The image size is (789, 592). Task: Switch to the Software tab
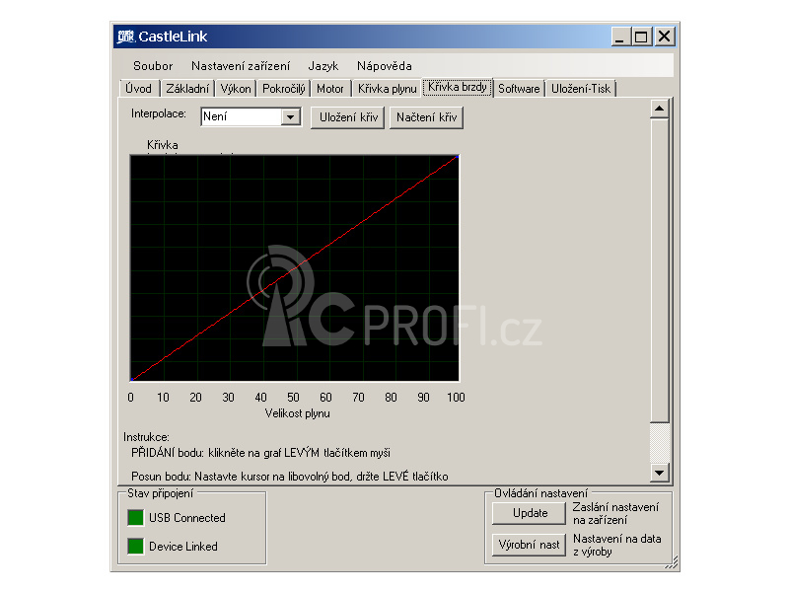coord(519,89)
